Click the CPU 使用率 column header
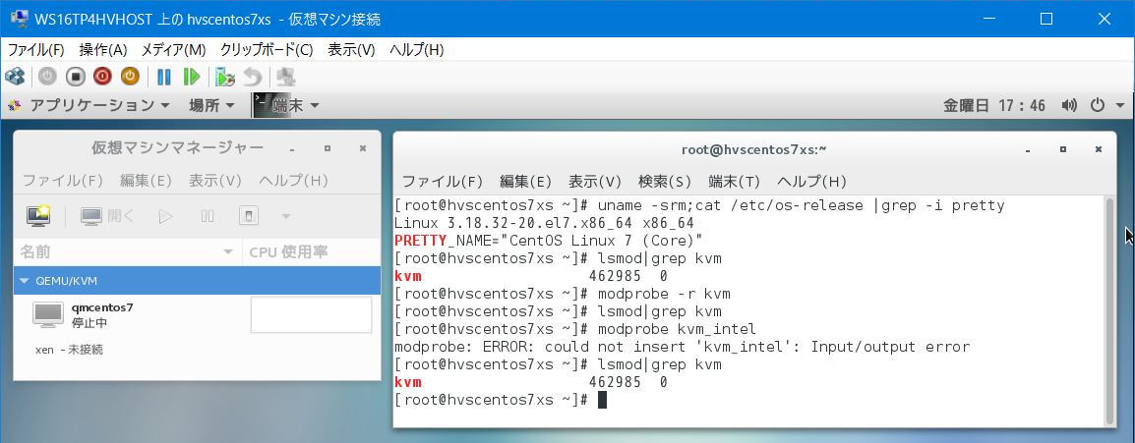1135x443 pixels. (x=311, y=251)
